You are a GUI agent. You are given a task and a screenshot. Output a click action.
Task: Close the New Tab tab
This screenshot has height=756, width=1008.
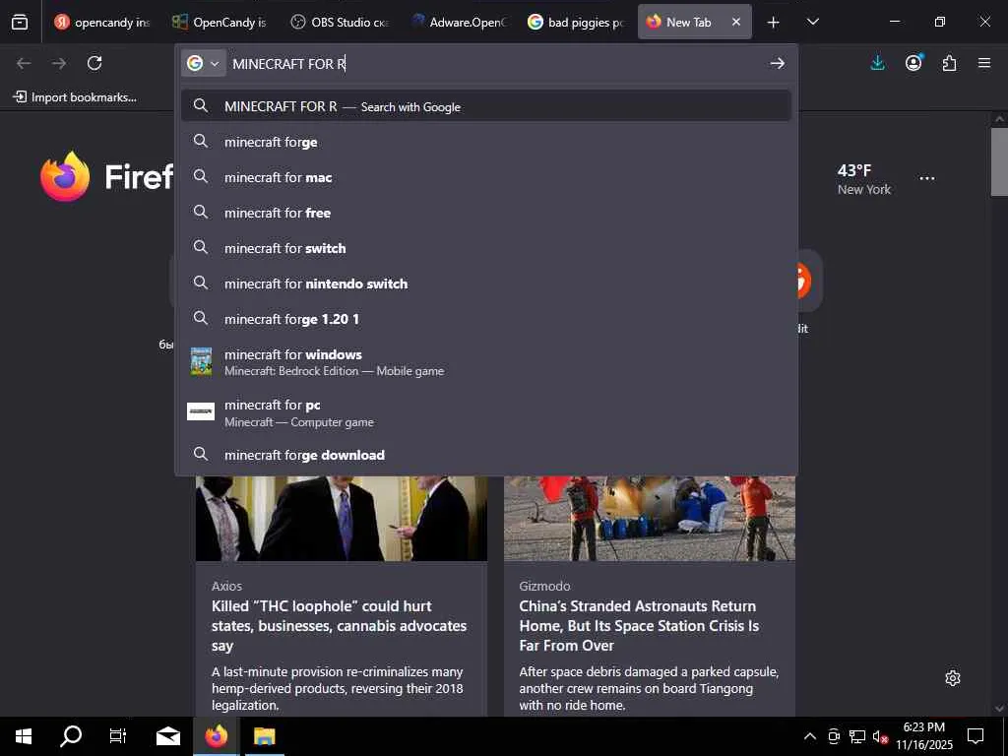point(736,22)
